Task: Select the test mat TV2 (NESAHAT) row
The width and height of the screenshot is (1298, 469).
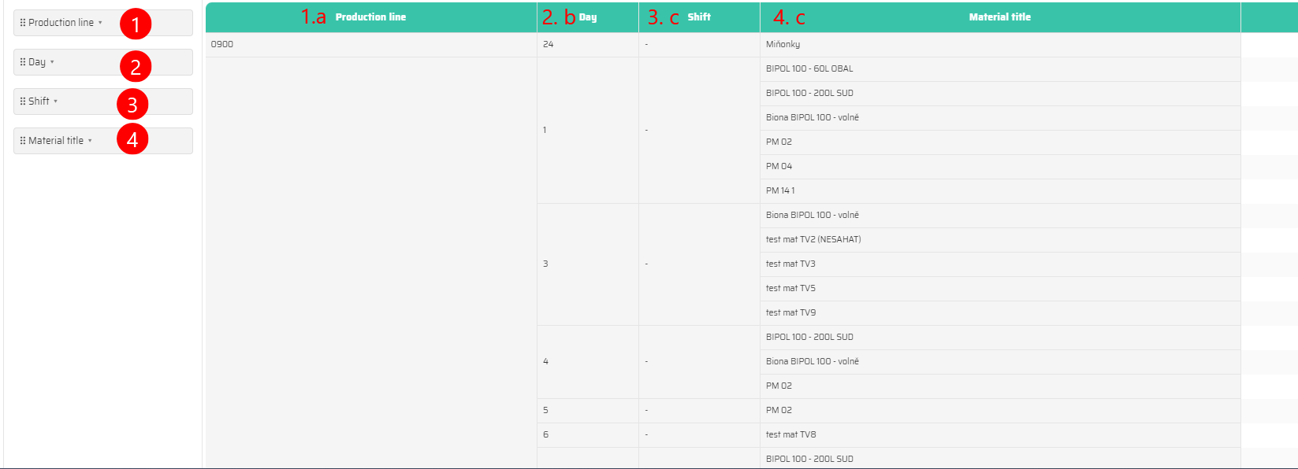Action: (813, 240)
